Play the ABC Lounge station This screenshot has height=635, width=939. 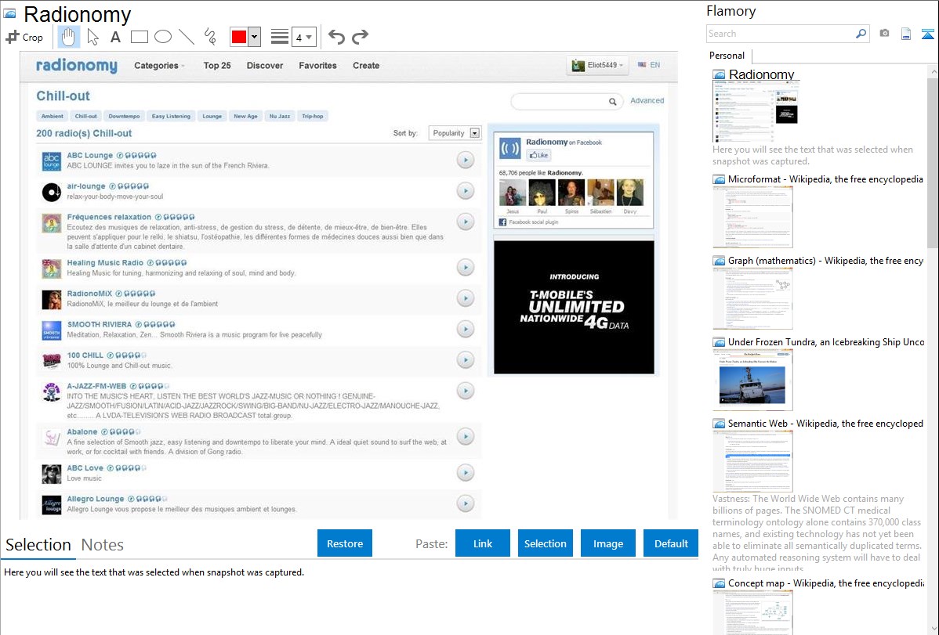click(x=466, y=160)
